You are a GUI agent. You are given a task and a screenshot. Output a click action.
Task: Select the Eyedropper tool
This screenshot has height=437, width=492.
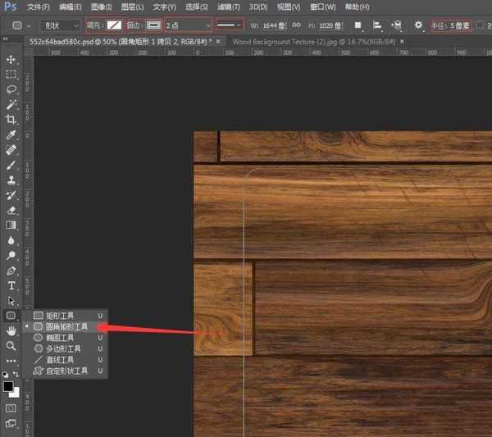click(x=11, y=135)
